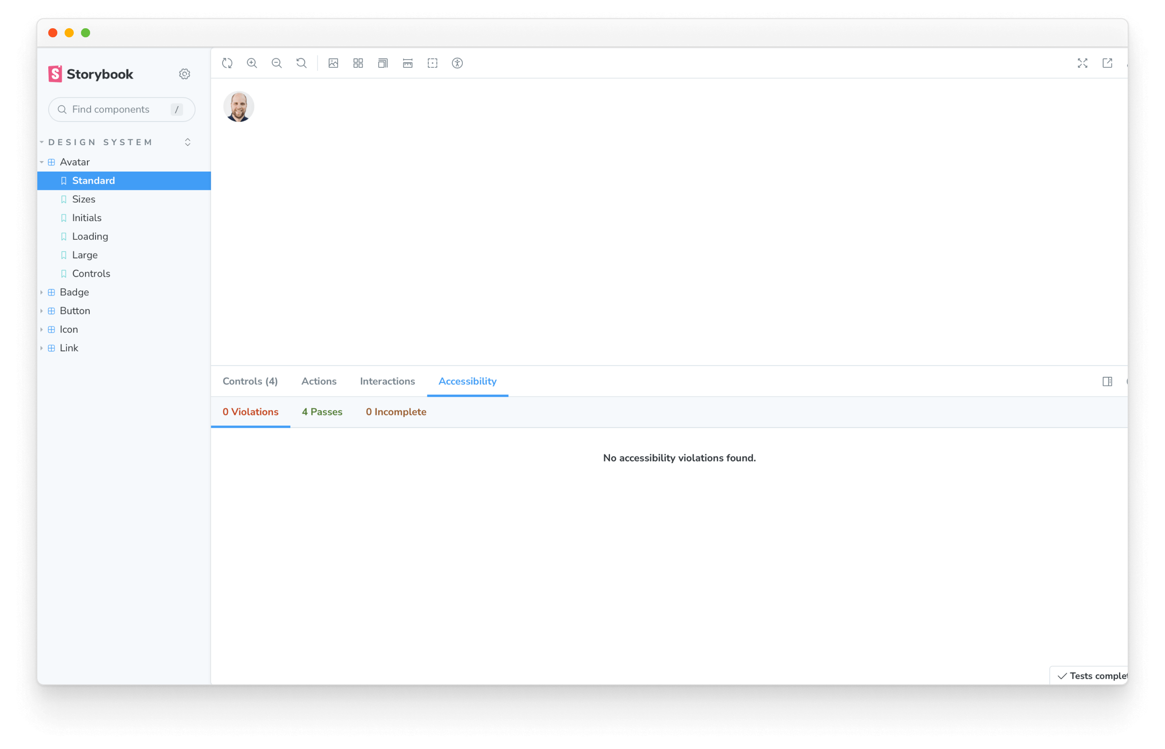The height and width of the screenshot is (749, 1165).
Task: Select the Sizes story under Avatar
Action: 83,199
